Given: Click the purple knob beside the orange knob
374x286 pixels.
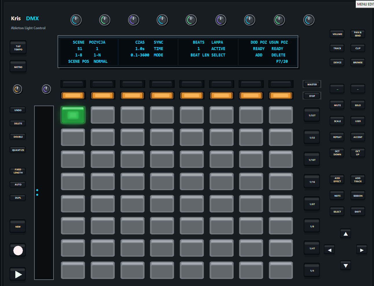Looking at the screenshot, I should point(46,89).
